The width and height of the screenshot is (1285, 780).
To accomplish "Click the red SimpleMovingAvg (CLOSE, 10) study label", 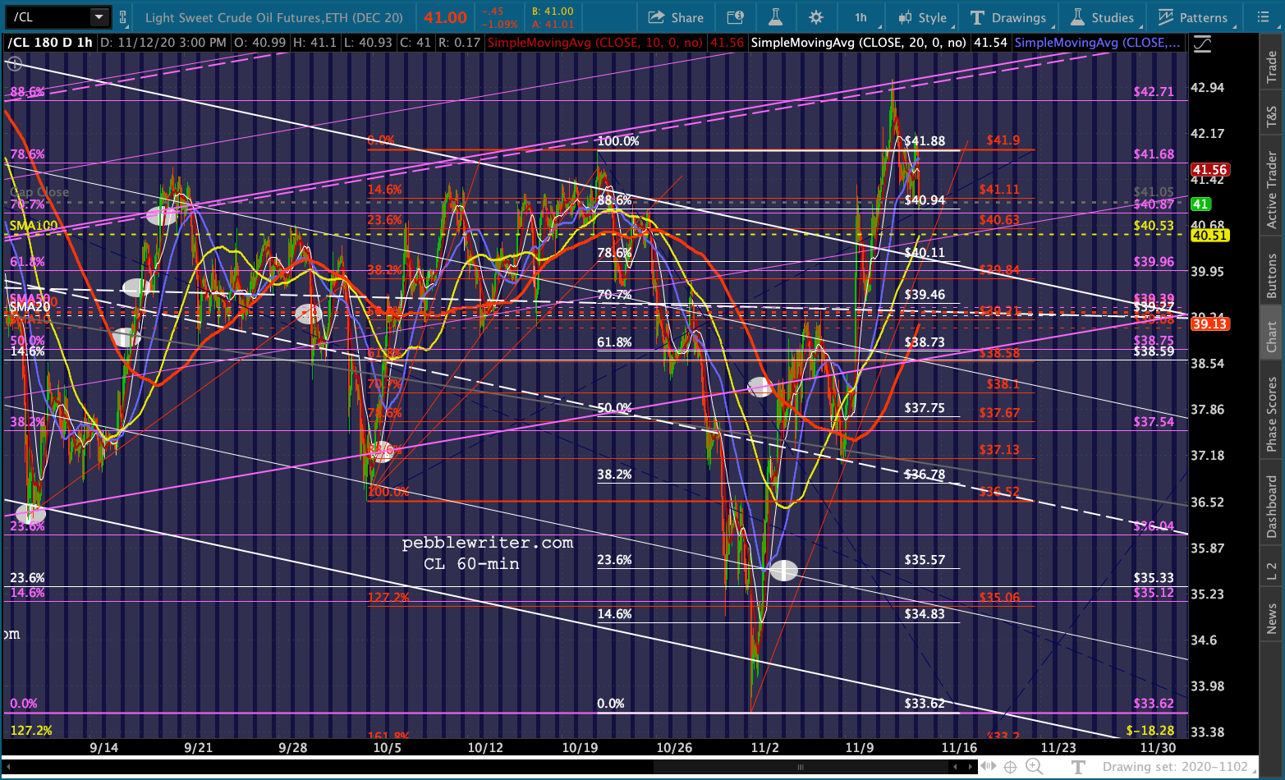I will 594,42.
